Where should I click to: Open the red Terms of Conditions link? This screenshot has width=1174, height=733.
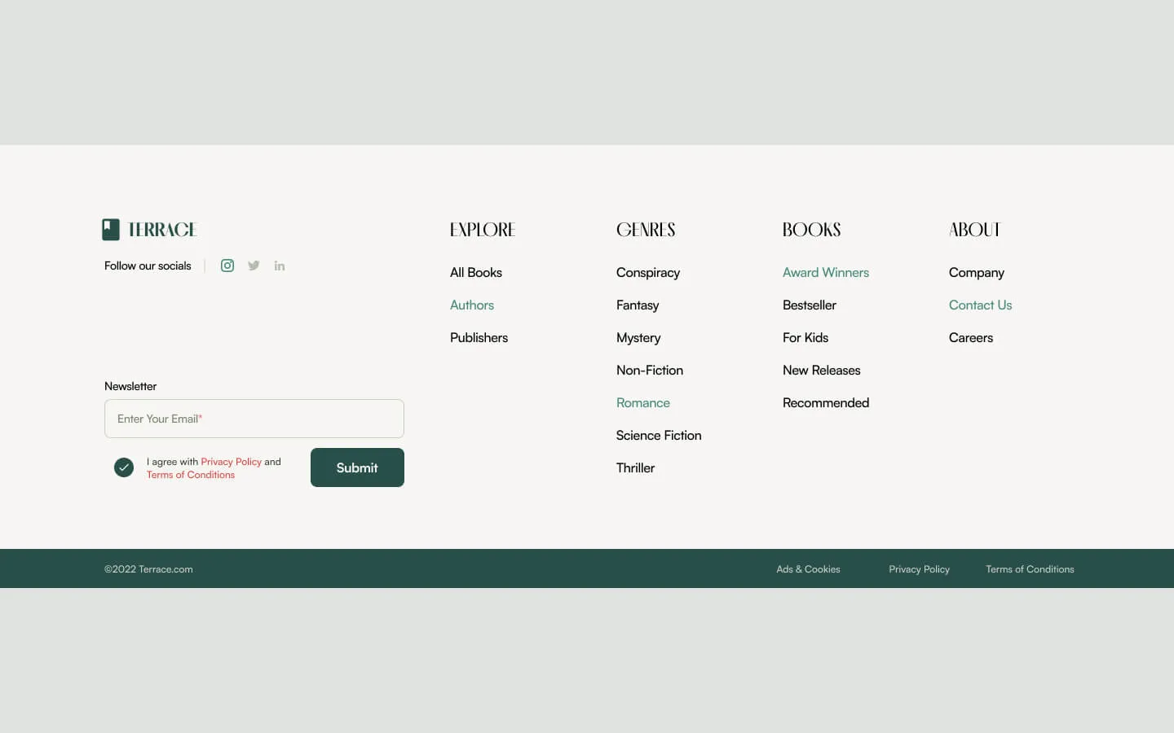191,475
